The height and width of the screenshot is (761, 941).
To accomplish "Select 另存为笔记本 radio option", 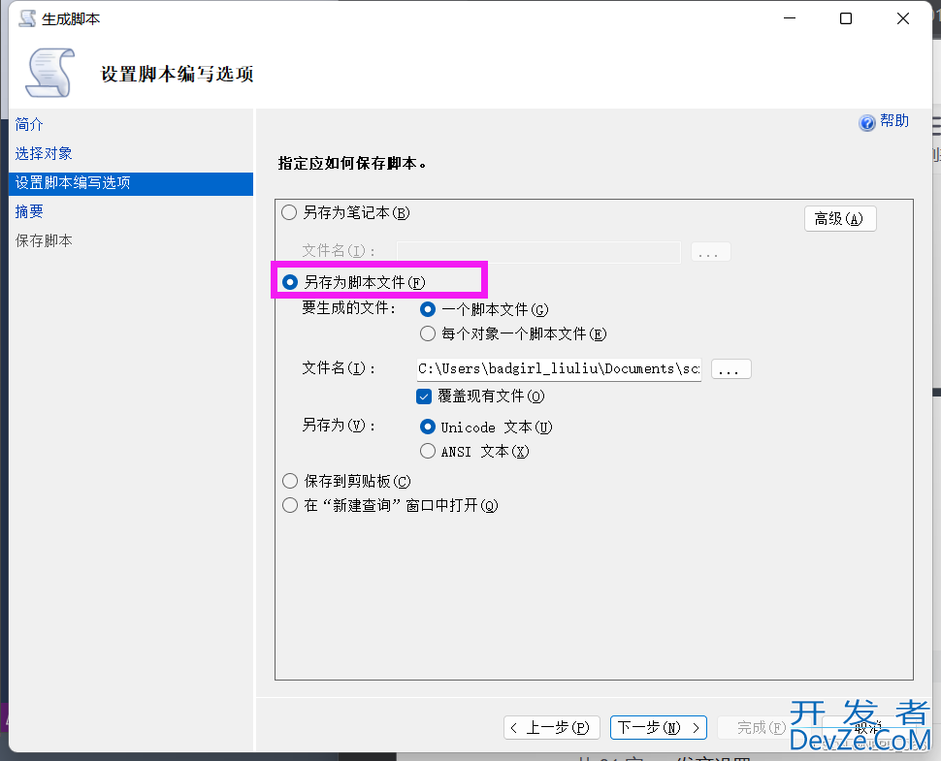I will pyautogui.click(x=289, y=212).
